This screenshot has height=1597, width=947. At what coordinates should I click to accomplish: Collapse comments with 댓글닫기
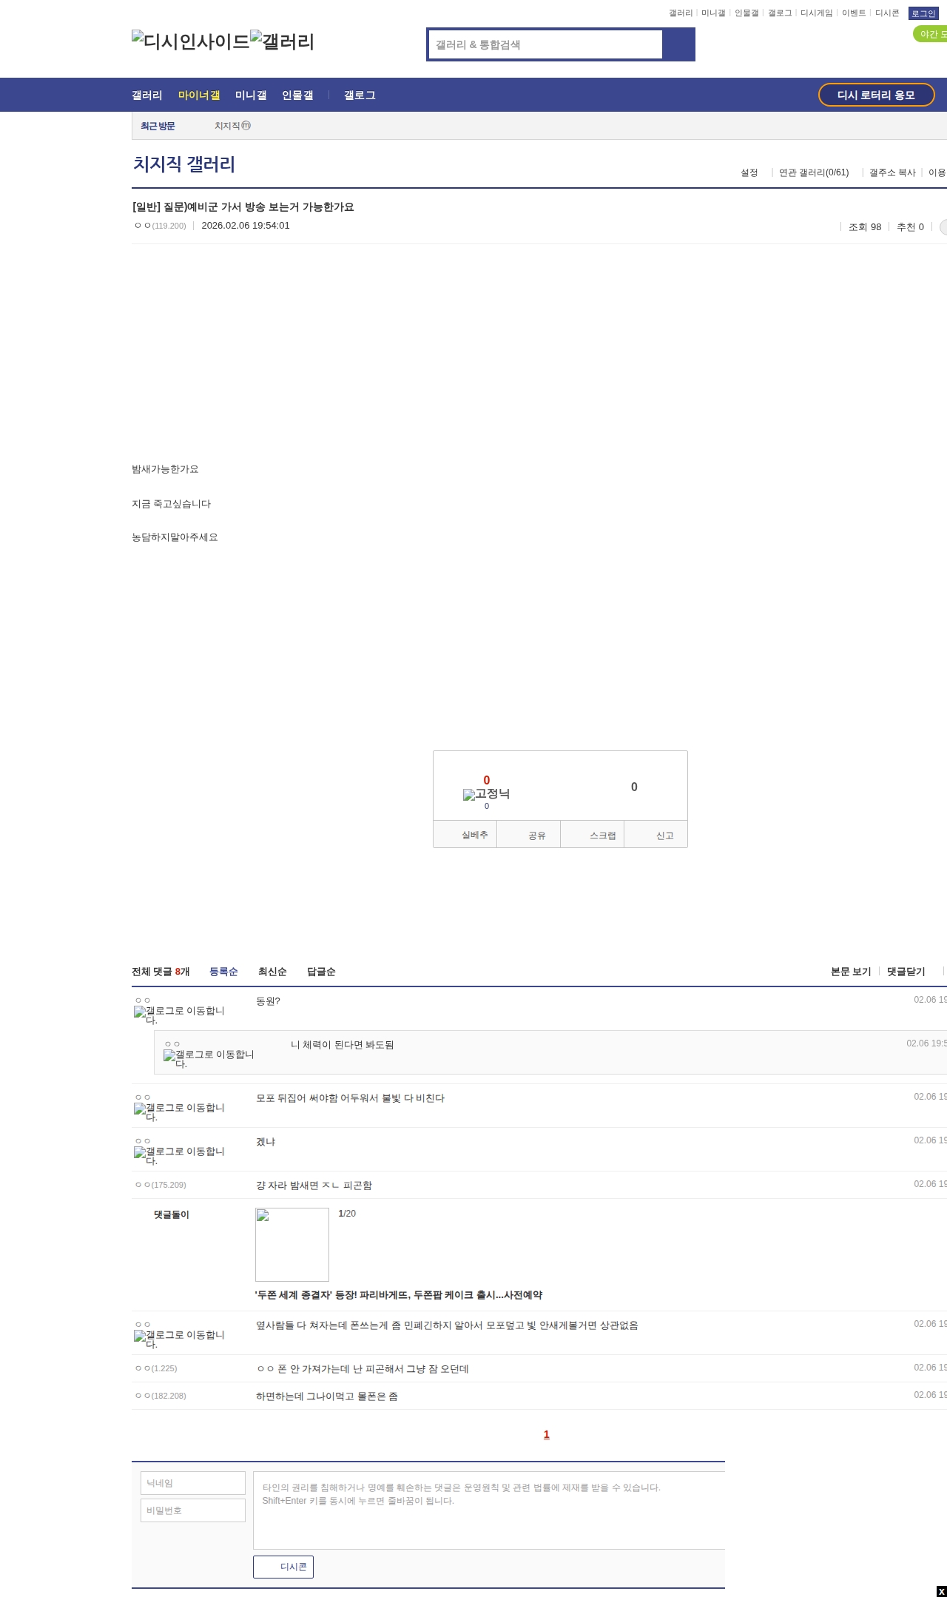tap(906, 972)
